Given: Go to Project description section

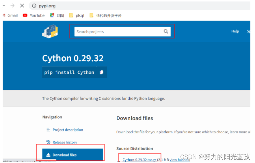Looking at the screenshot, I should coord(68,130).
